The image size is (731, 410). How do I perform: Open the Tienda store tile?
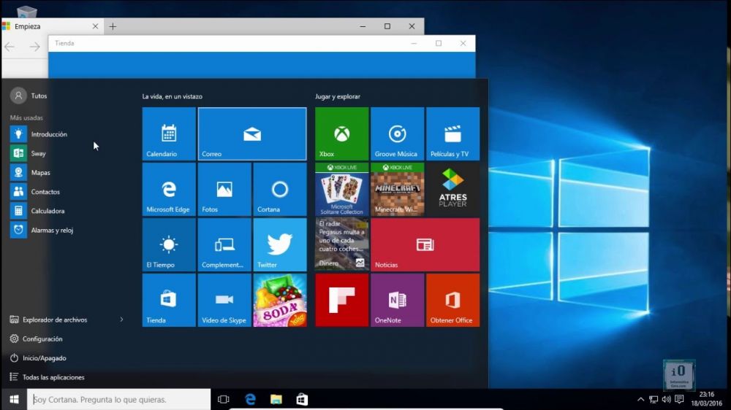pyautogui.click(x=169, y=300)
